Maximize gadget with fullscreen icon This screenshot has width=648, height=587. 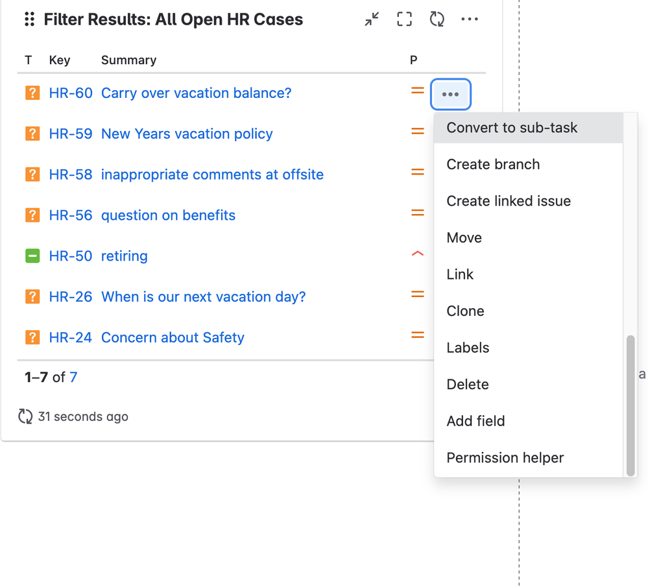[404, 19]
